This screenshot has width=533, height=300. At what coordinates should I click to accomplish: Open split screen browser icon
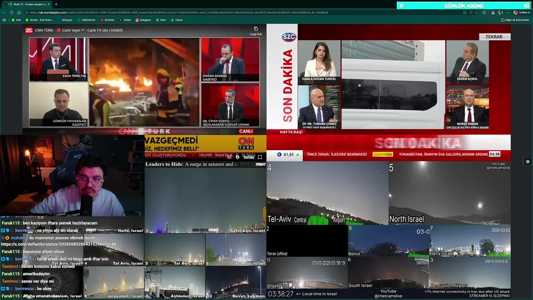click(x=465, y=12)
